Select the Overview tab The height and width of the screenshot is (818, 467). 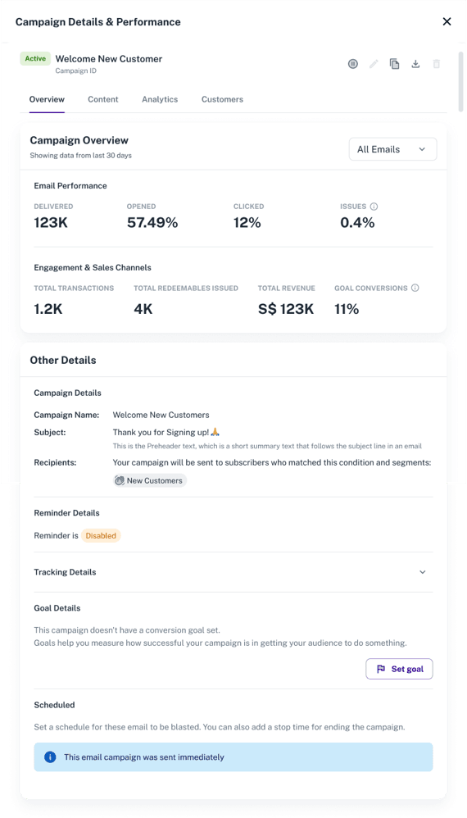click(x=47, y=99)
